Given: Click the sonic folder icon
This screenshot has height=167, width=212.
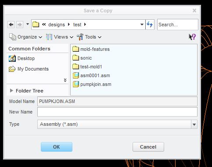Looking at the screenshot, I should [x=75, y=58].
